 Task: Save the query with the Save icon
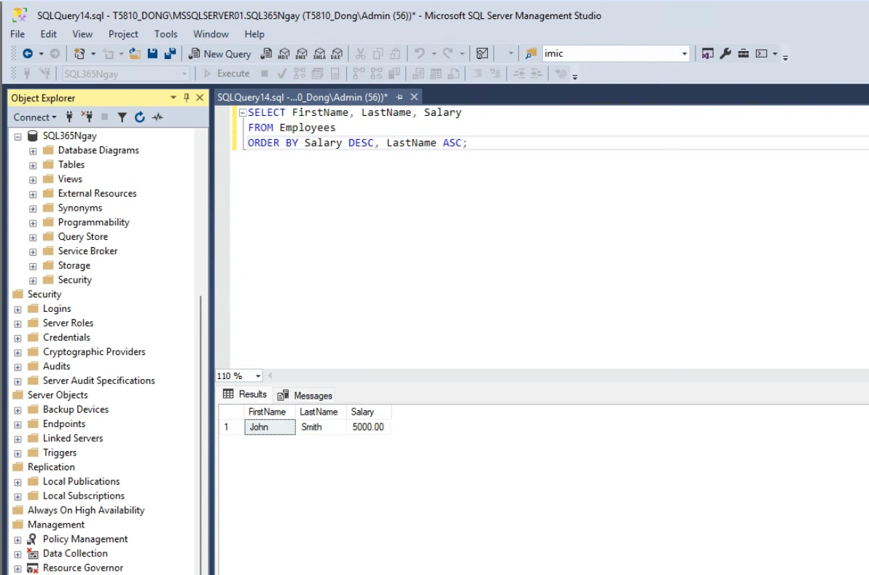[x=152, y=54]
